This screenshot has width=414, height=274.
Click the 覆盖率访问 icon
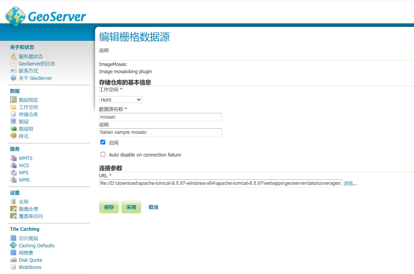(x=13, y=216)
